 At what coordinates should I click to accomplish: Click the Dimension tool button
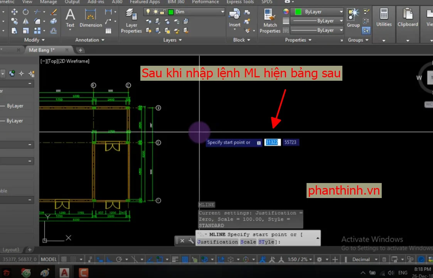[91, 18]
